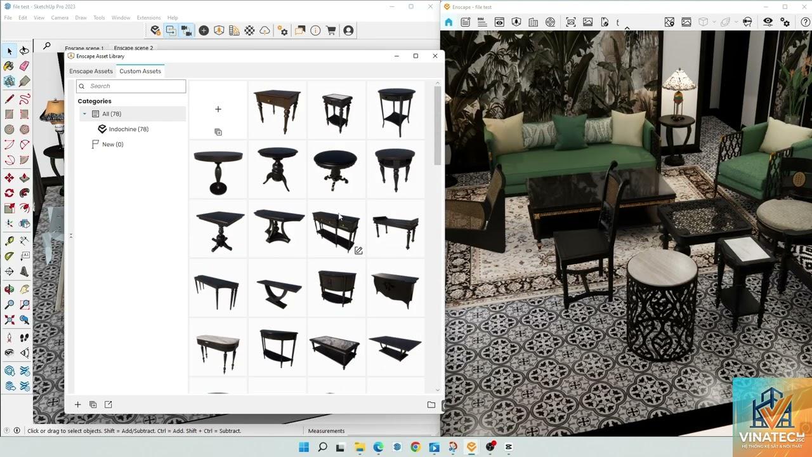
Task: Click Asset Library vertical scrollbar
Action: (437, 126)
